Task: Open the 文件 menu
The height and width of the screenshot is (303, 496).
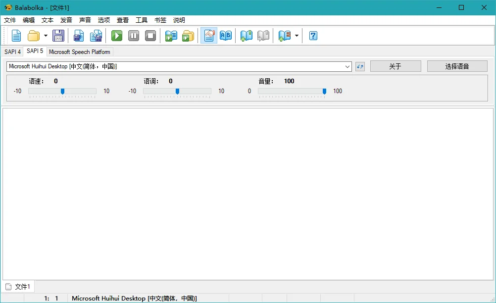Action: 10,20
